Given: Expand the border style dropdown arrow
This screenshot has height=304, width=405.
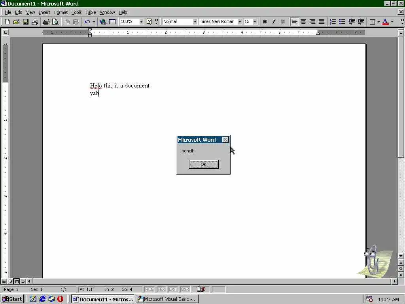Looking at the screenshot, I should click(379, 22).
